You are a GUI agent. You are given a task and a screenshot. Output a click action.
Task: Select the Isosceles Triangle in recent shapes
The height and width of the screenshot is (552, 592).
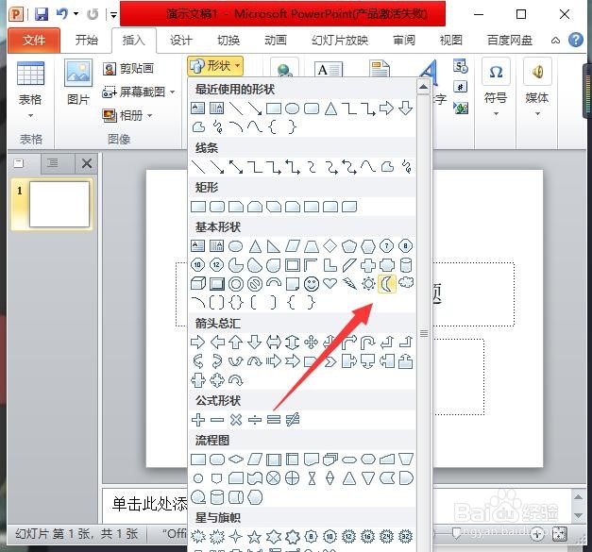coord(330,109)
